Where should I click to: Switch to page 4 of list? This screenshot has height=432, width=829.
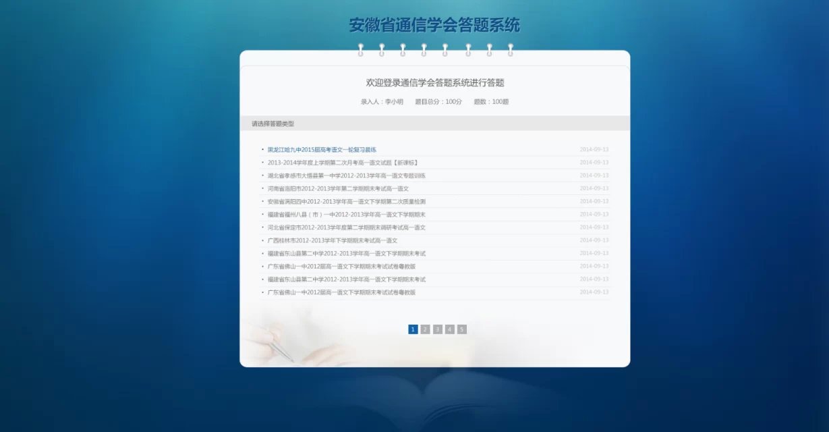coord(449,329)
